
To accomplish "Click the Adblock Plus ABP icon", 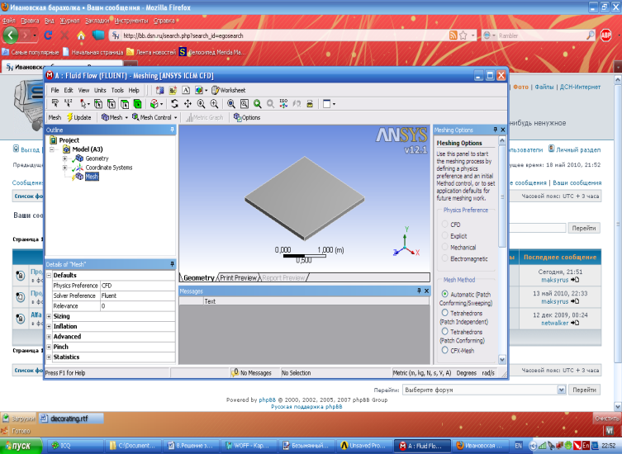I will (605, 35).
